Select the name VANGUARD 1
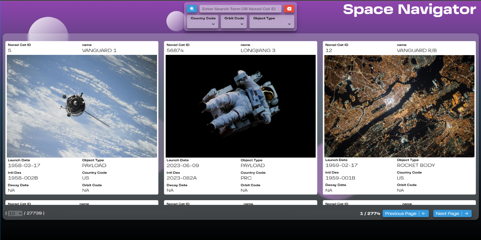Screen dimensions: 481x240 coord(99,50)
